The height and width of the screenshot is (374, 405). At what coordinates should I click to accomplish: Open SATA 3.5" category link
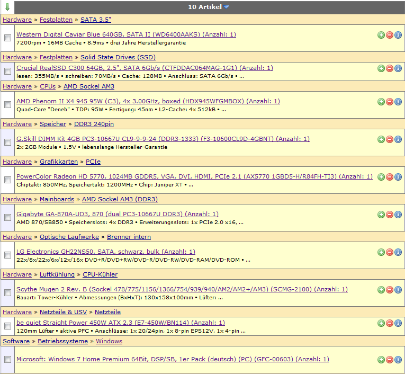96,20
